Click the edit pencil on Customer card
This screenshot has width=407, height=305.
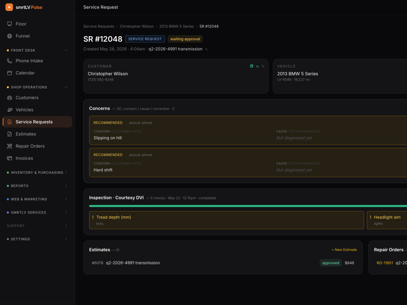point(263,66)
